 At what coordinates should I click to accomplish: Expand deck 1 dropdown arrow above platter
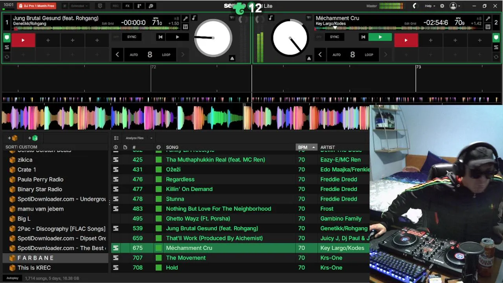pyautogui.click(x=232, y=18)
